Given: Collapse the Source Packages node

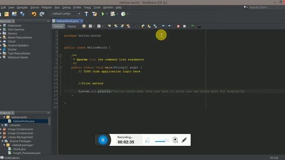Looking at the screenshot, I should point(2,141).
